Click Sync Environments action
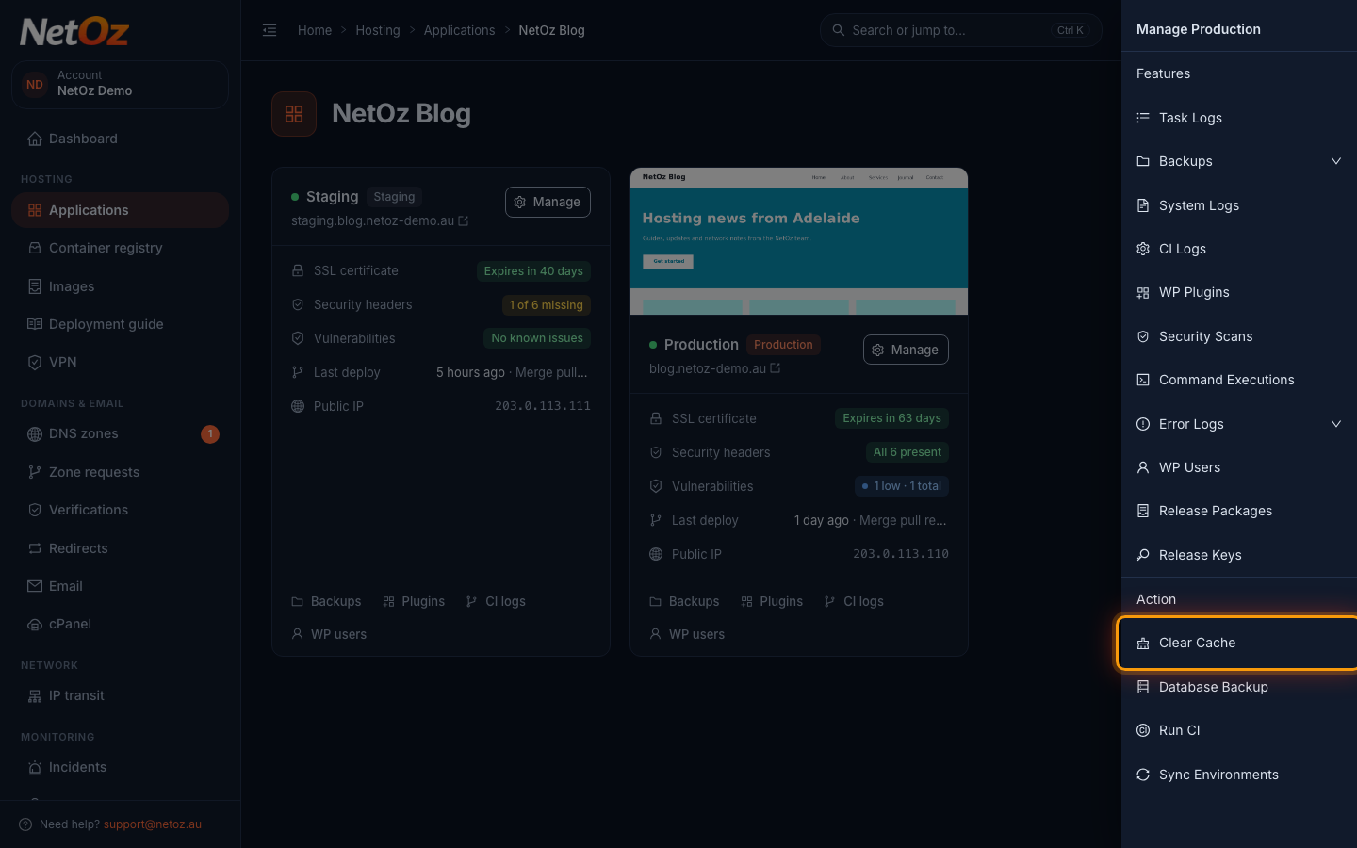Screen dimensions: 1357x848 [x=1239, y=775]
